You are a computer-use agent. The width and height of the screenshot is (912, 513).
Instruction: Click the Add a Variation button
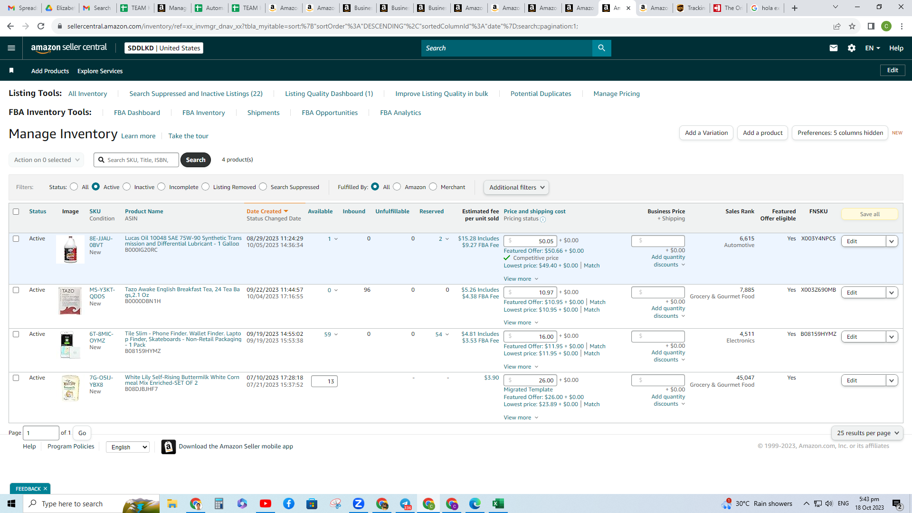pyautogui.click(x=706, y=133)
